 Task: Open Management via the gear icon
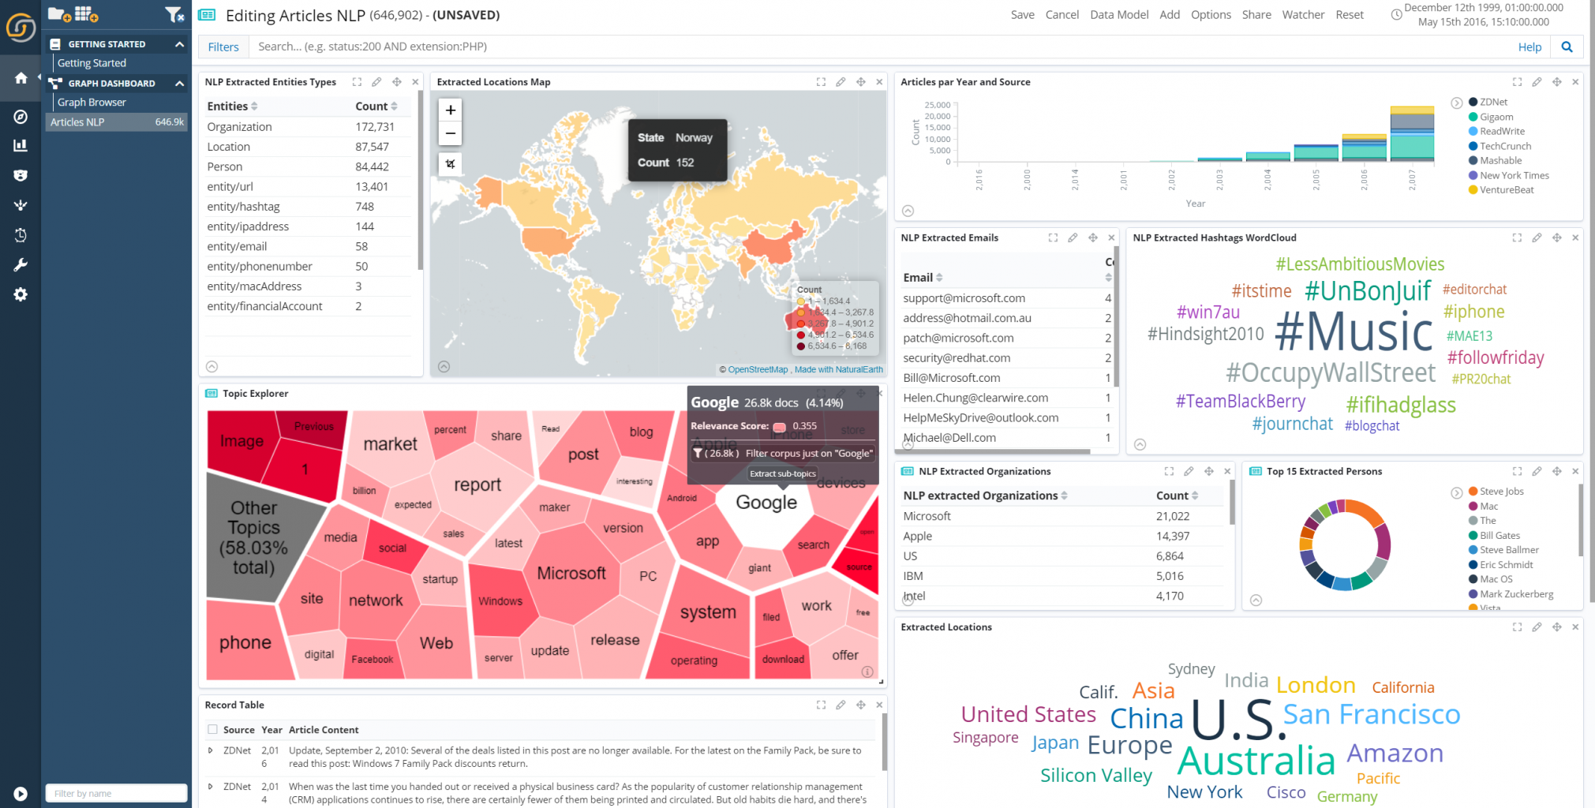point(21,294)
